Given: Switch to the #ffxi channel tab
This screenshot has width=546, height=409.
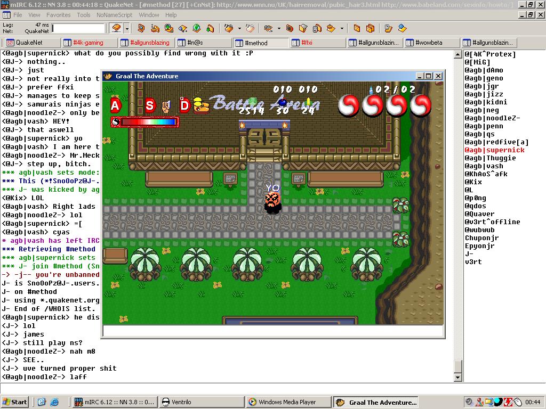Looking at the screenshot, I should coord(318,43).
